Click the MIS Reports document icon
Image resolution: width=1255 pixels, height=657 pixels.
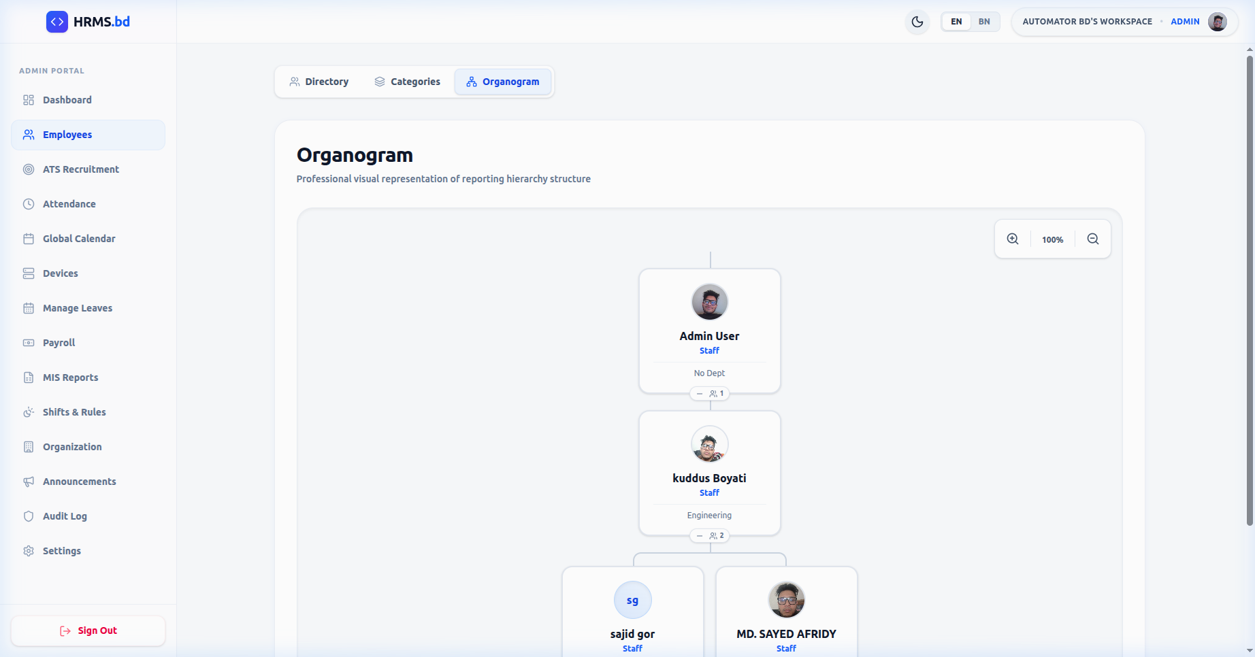[29, 377]
